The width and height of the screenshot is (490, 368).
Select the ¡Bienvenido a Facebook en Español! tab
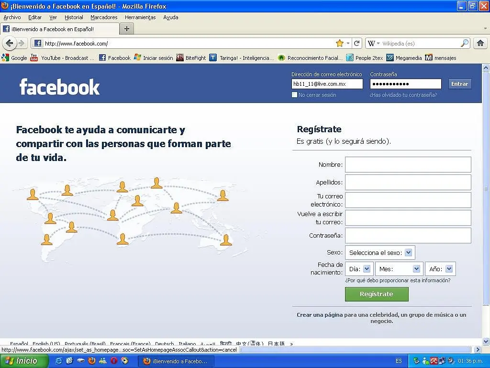point(60,29)
